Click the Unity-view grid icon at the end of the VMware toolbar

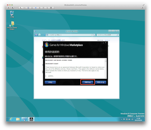coord(51,8)
